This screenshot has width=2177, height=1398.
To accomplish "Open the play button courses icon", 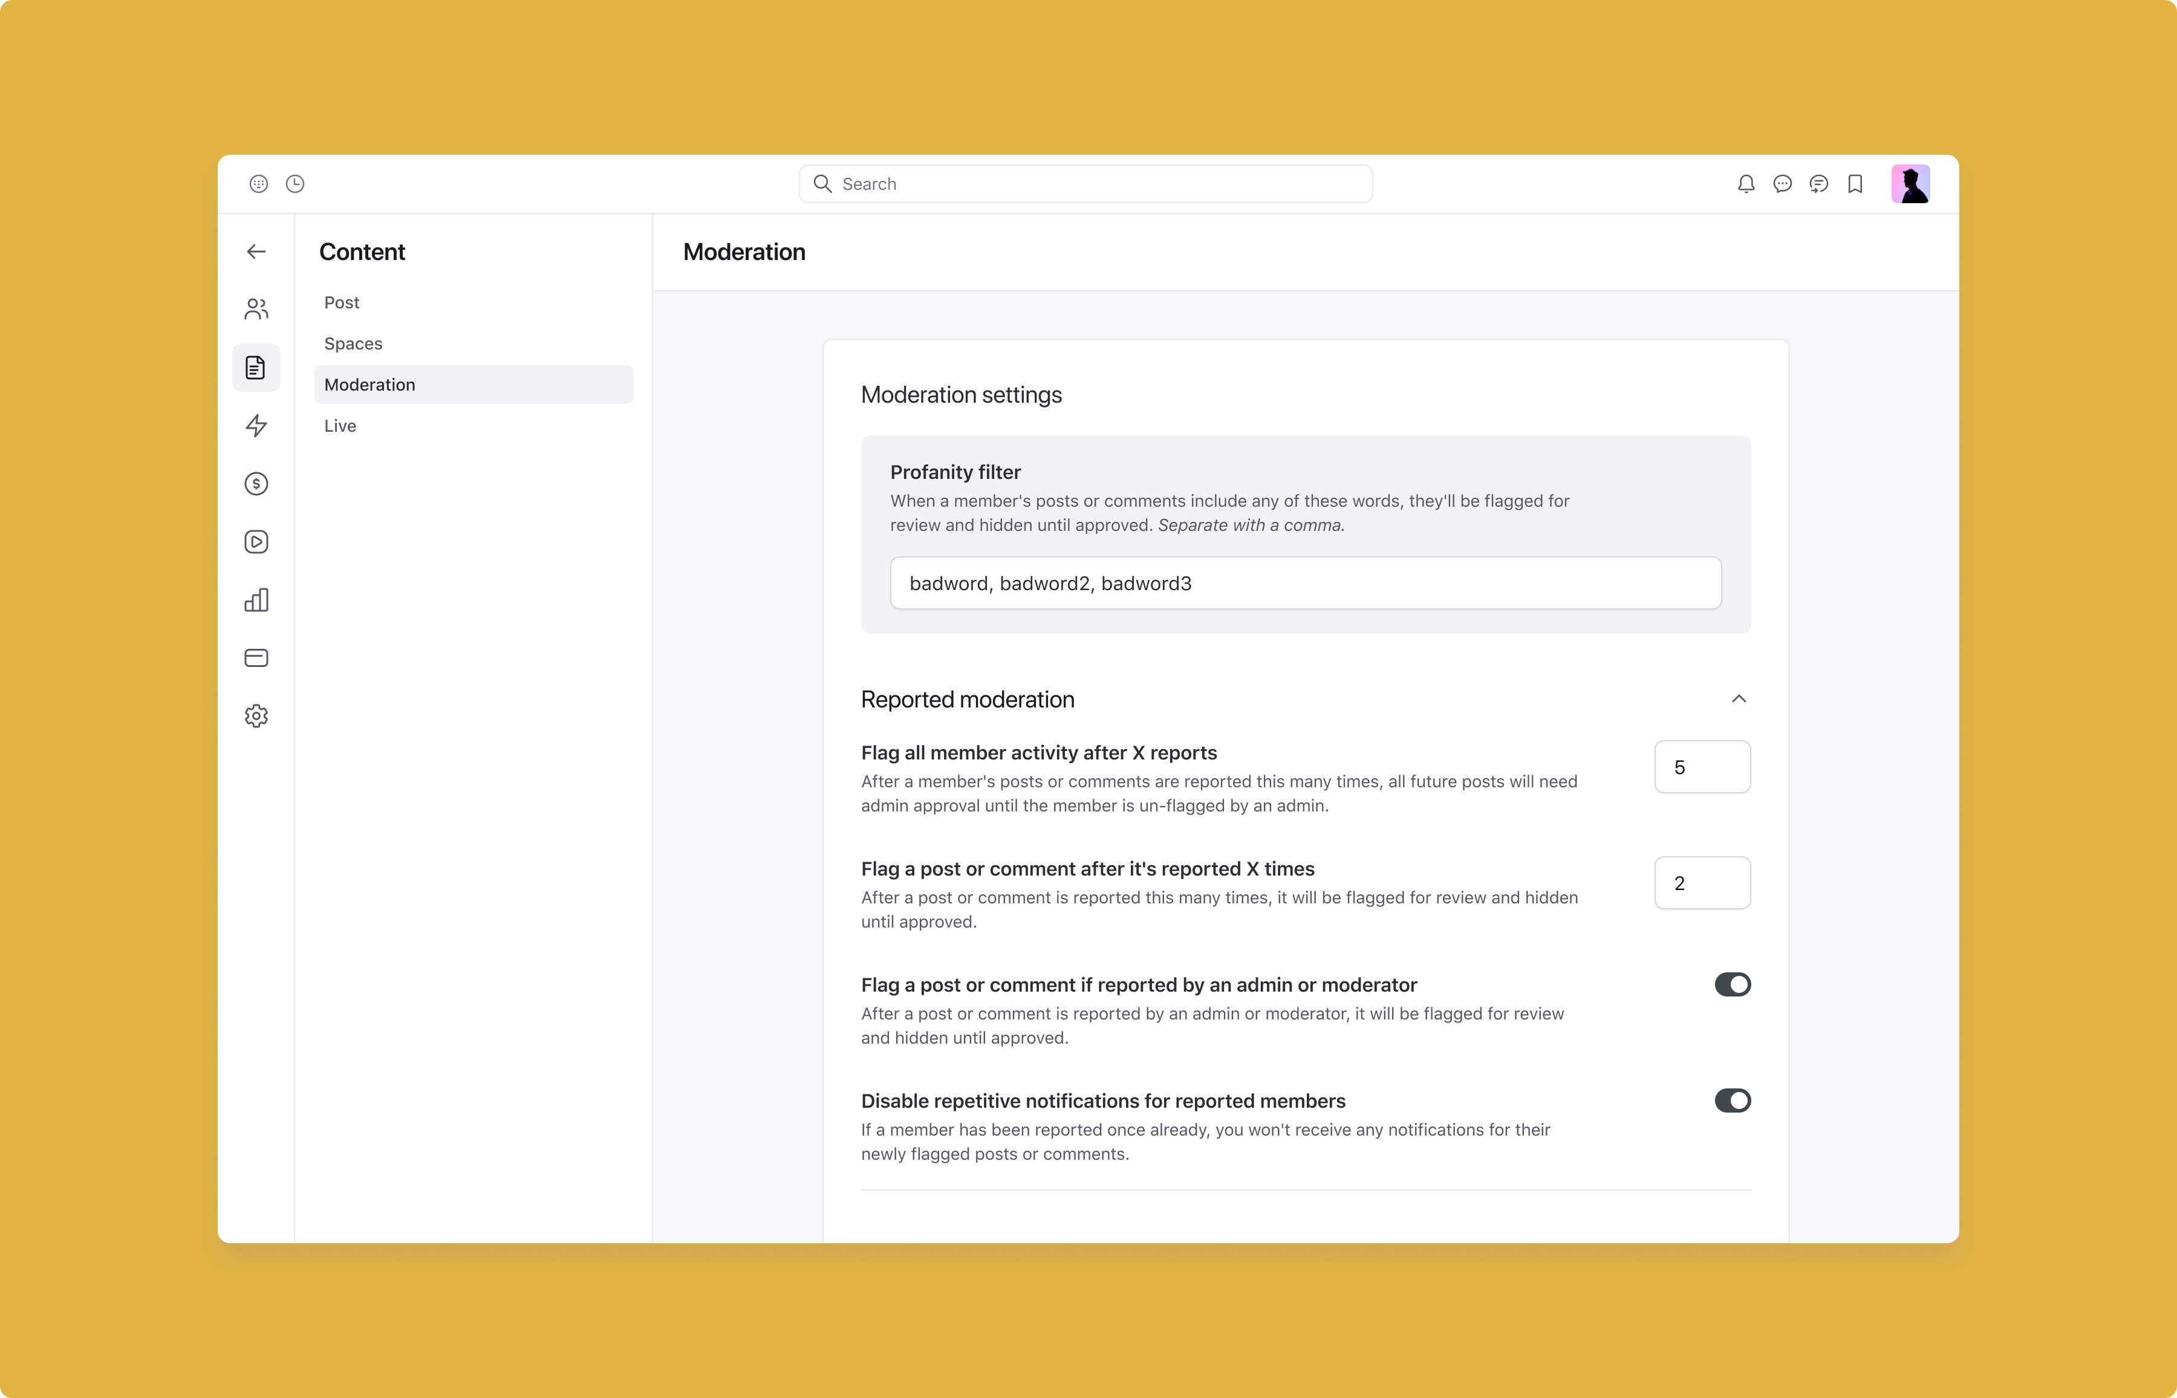I will click(256, 542).
